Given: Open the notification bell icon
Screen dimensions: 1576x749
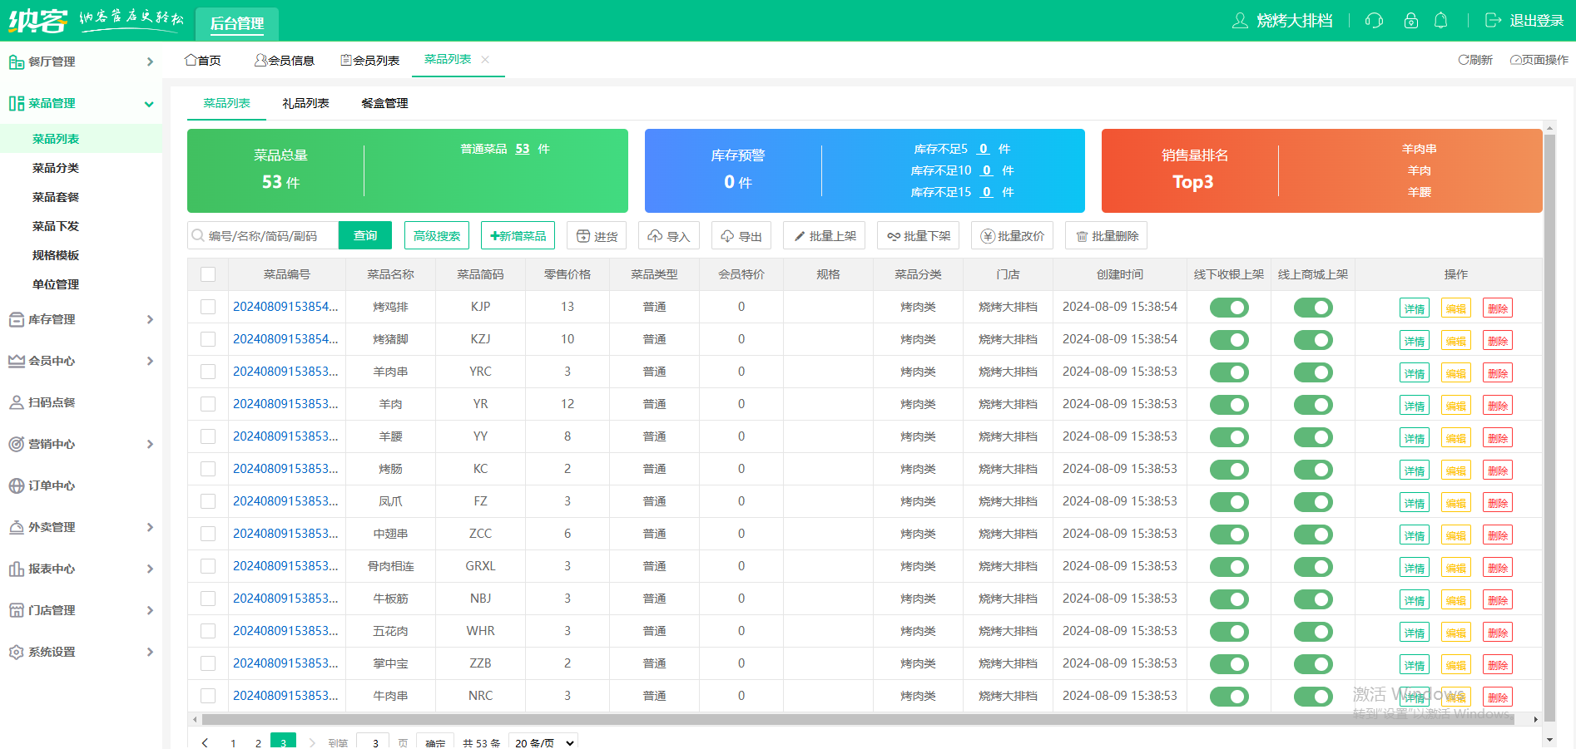Looking at the screenshot, I should pyautogui.click(x=1441, y=21).
